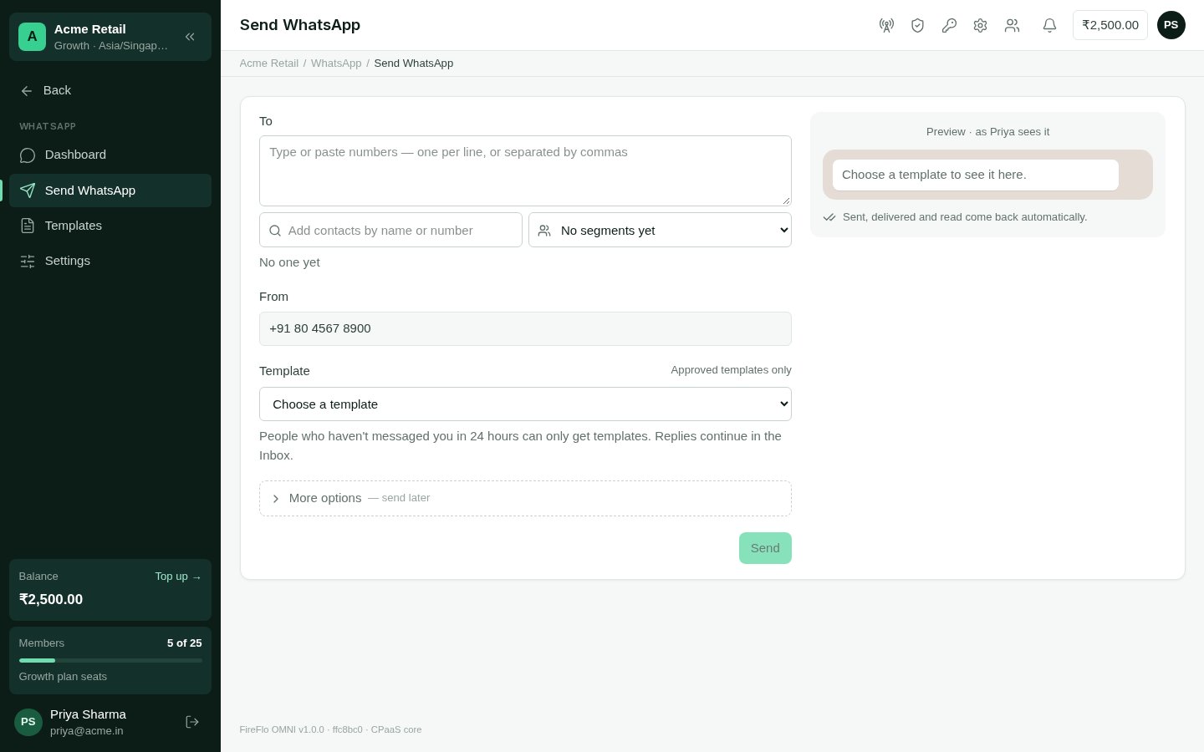Click the logout icon beside Priya Sharma
This screenshot has height=752, width=1204.
tap(192, 722)
